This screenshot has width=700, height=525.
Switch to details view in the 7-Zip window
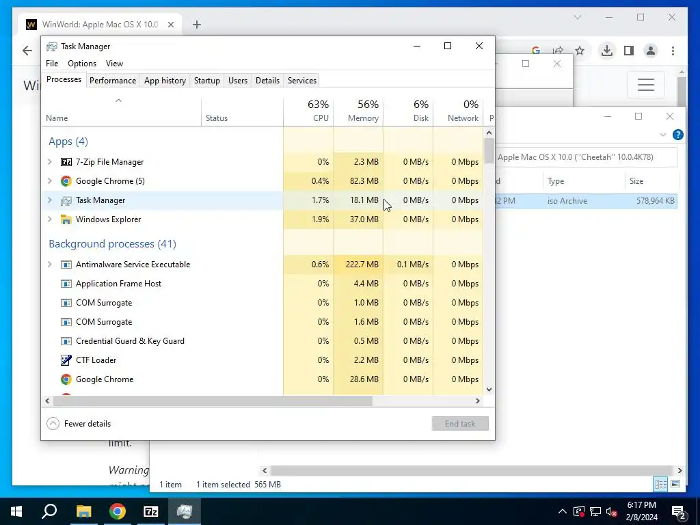coord(661,484)
